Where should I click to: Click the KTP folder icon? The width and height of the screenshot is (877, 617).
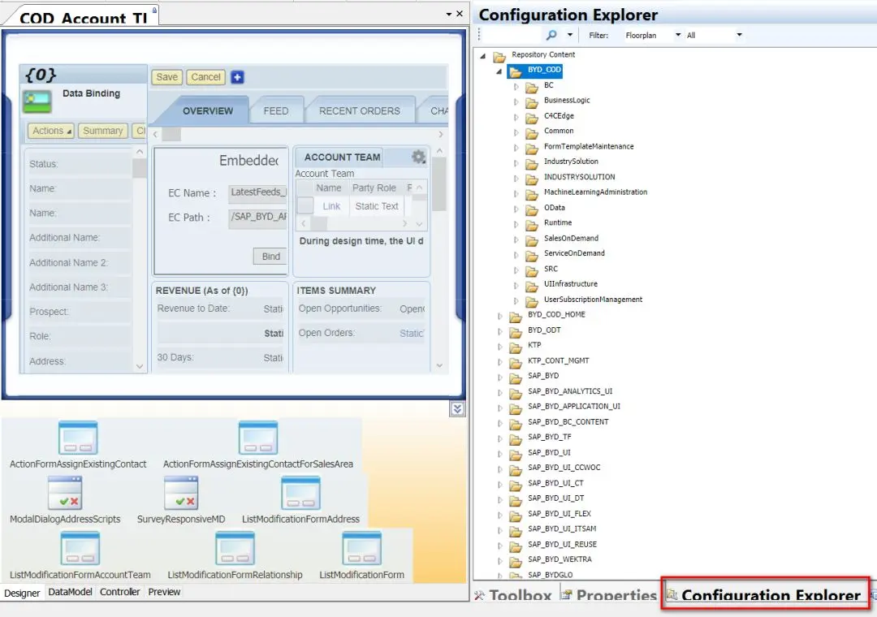(515, 347)
